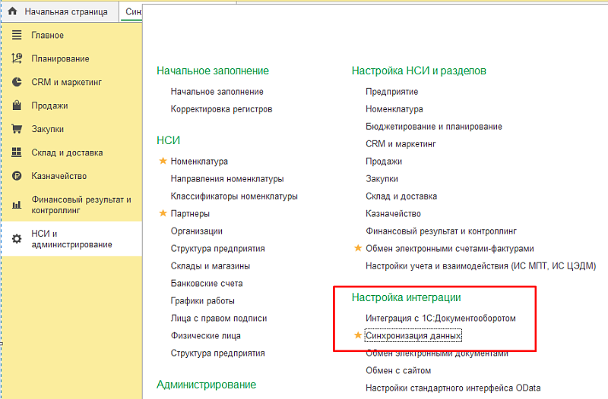Viewport: 608px width, 399px height.
Task: Unstar Синхронизация данных from favorites
Action: pyautogui.click(x=358, y=335)
